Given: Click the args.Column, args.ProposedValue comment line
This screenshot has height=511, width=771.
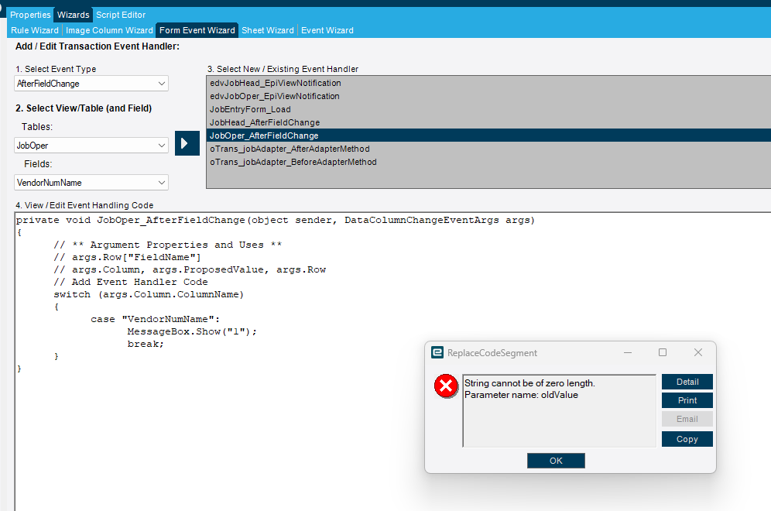Looking at the screenshot, I should 190,269.
